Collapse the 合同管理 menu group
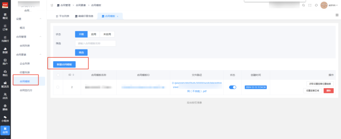Viewport: 341px width, 139px height. coord(41,37)
